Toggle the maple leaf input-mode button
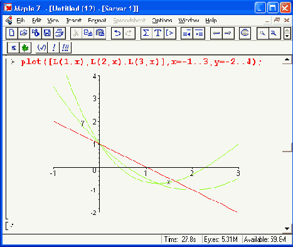 tap(25, 48)
